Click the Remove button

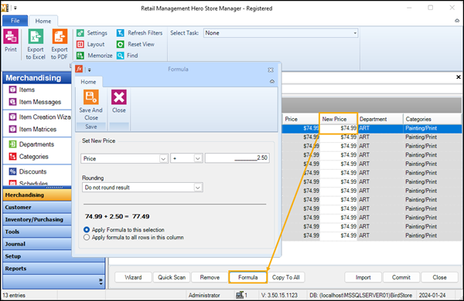pyautogui.click(x=210, y=277)
